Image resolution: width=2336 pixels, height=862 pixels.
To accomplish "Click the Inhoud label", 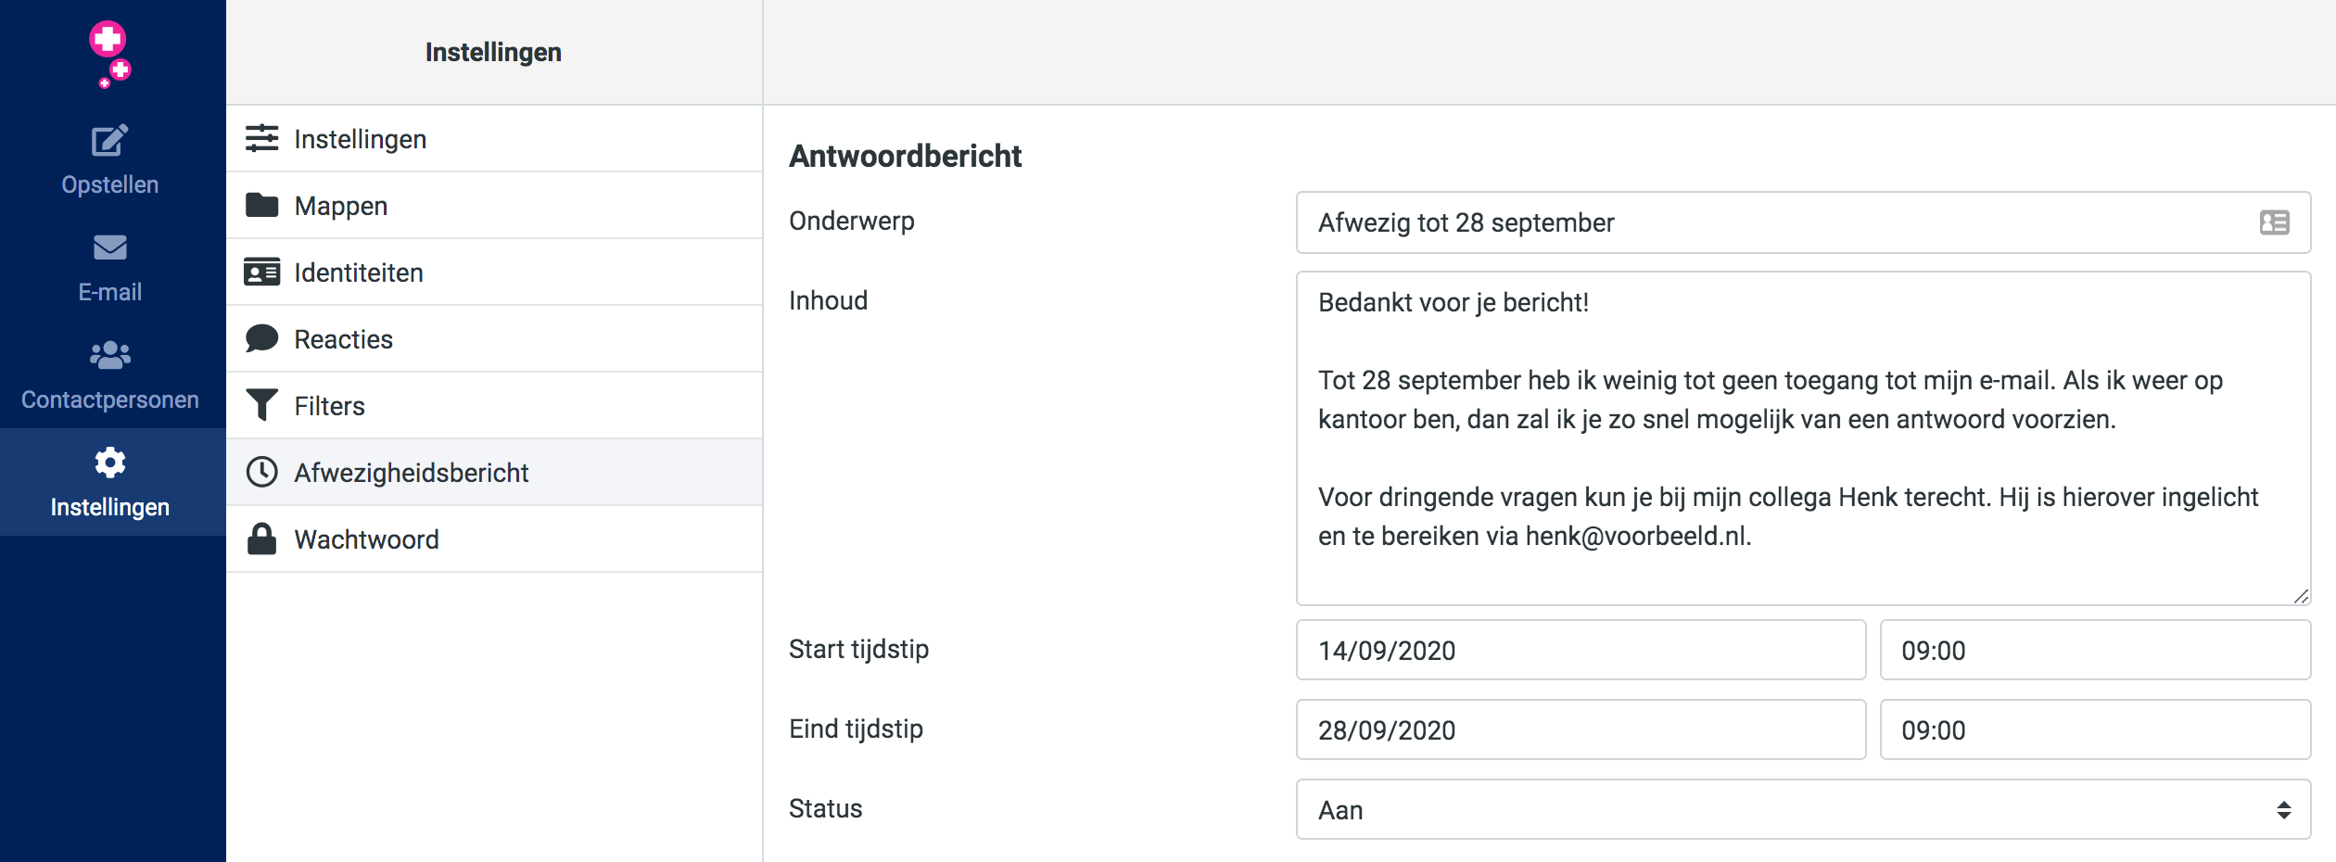I will click(828, 300).
